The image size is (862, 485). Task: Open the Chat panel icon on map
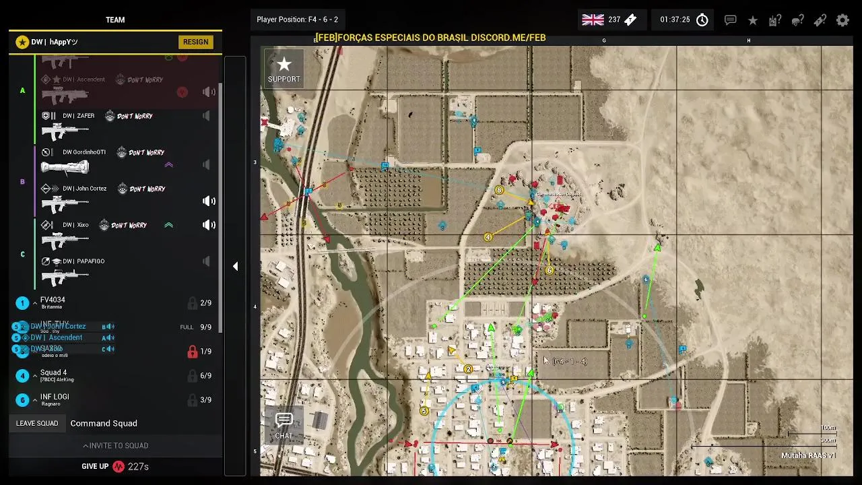pyautogui.click(x=284, y=426)
